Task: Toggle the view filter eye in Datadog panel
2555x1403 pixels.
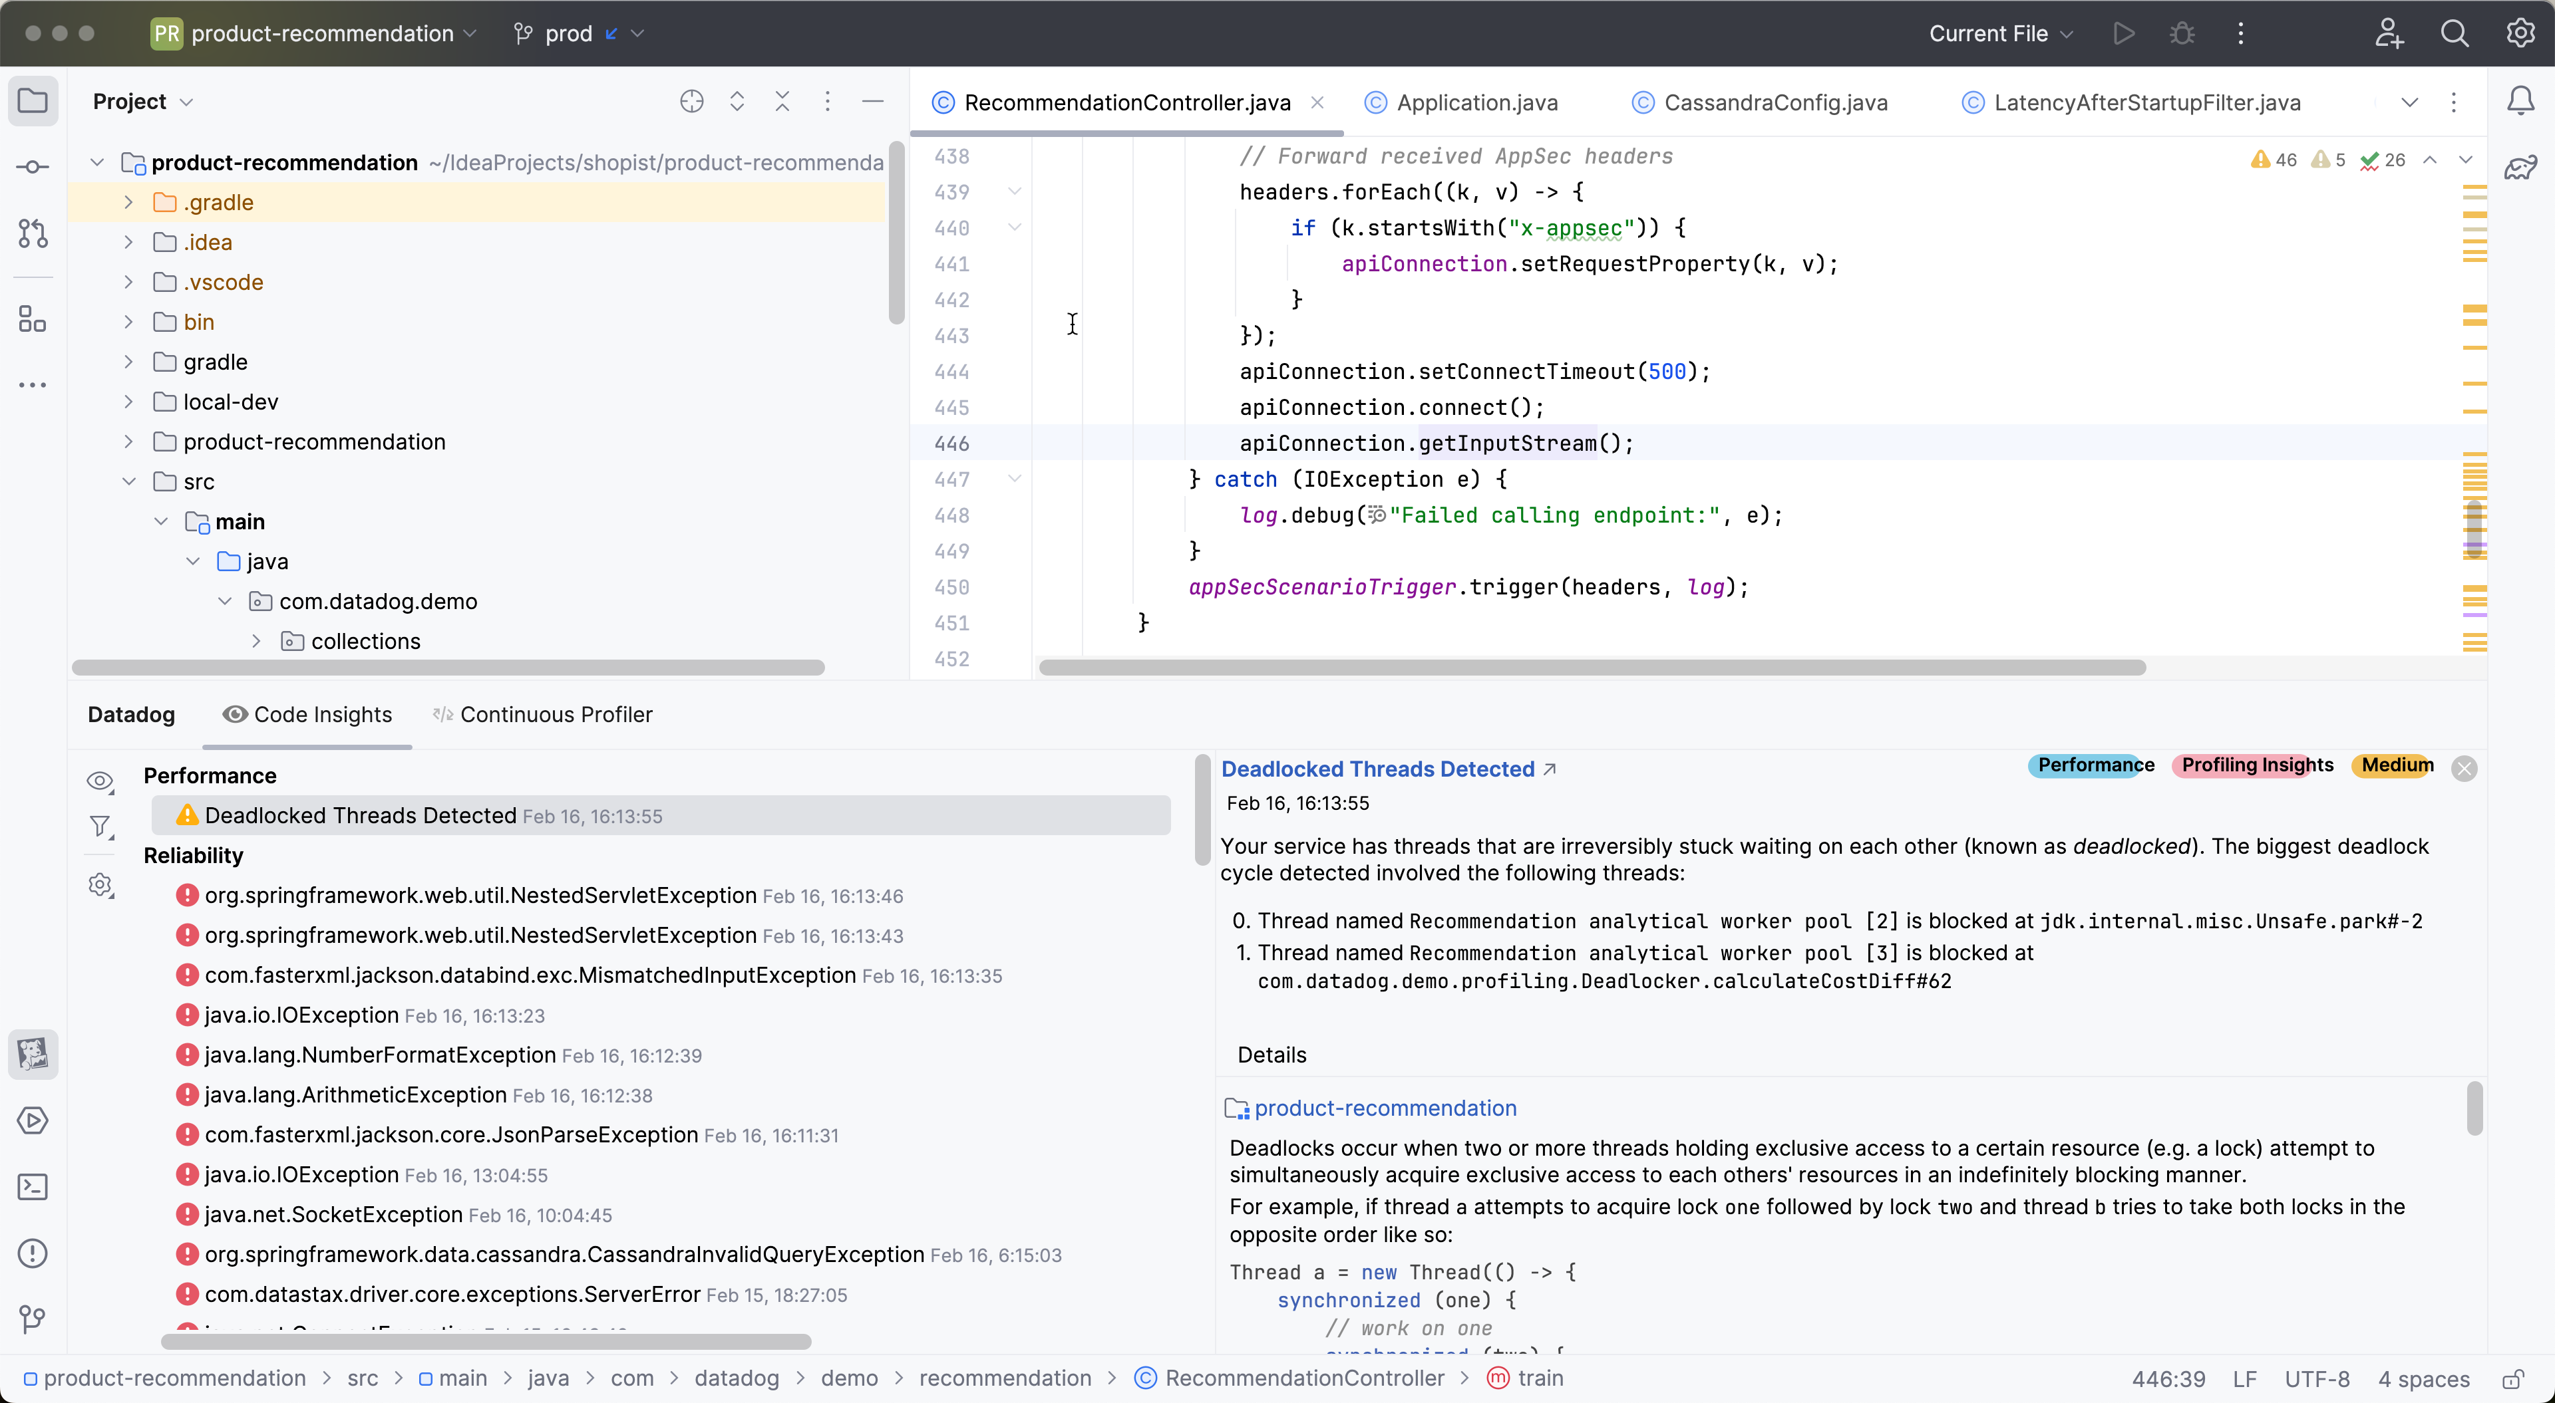Action: point(100,781)
